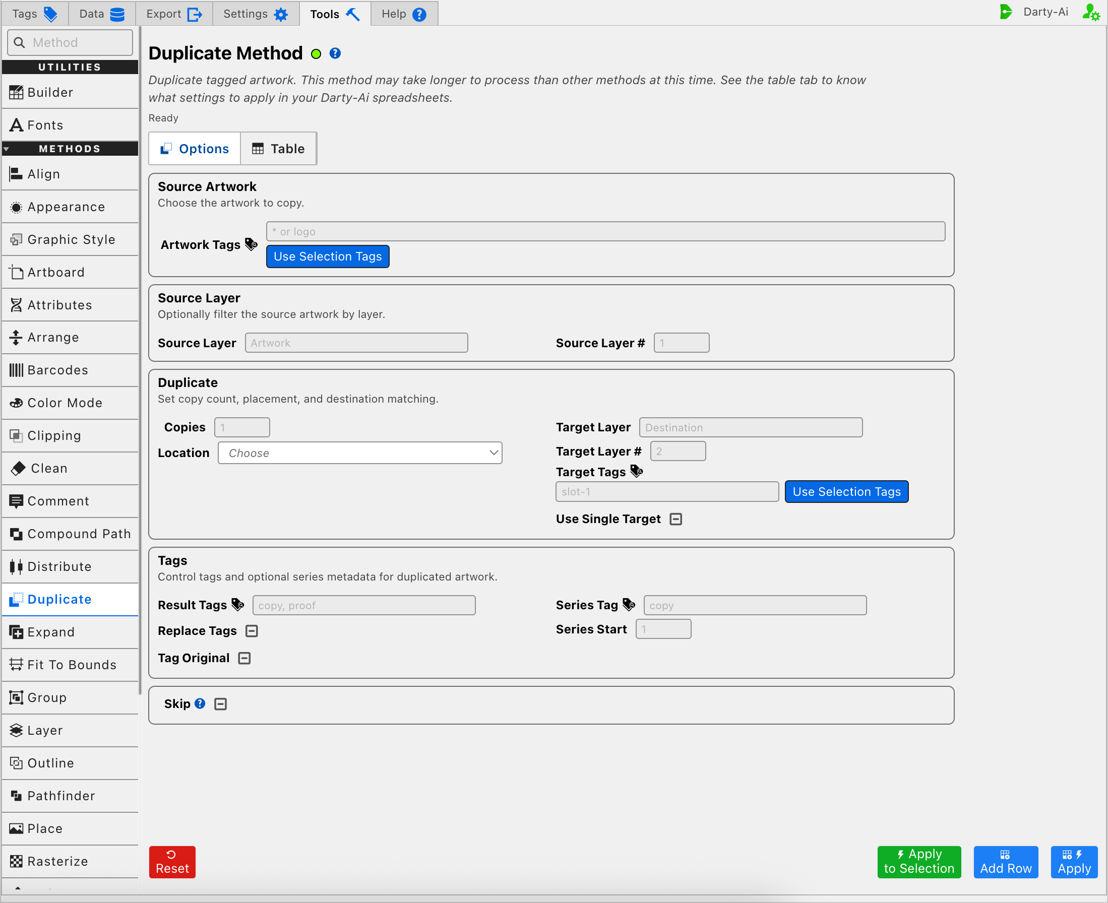The width and height of the screenshot is (1108, 903).
Task: Click the red Reset button
Action: (x=172, y=862)
